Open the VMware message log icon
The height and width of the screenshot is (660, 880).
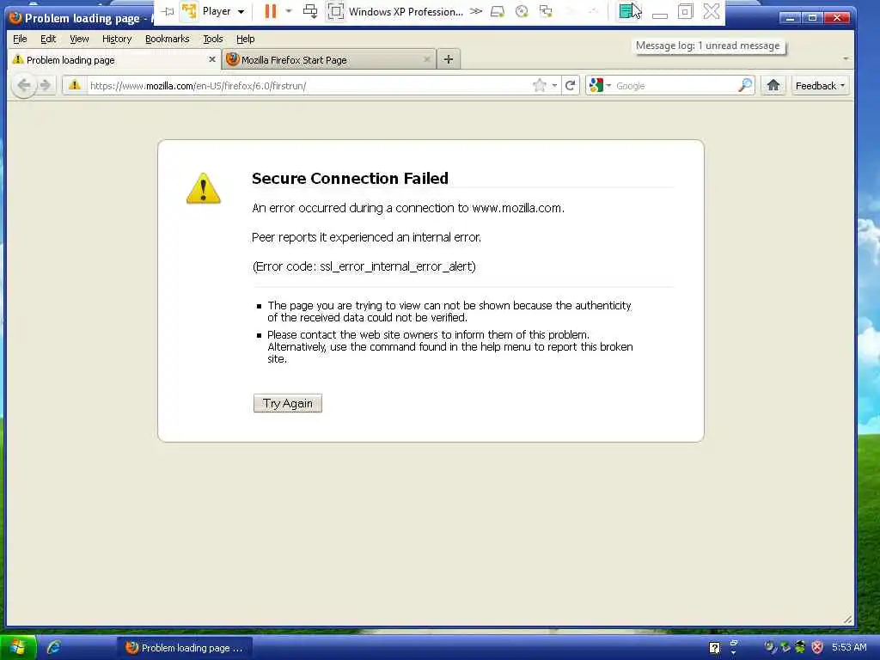click(626, 10)
